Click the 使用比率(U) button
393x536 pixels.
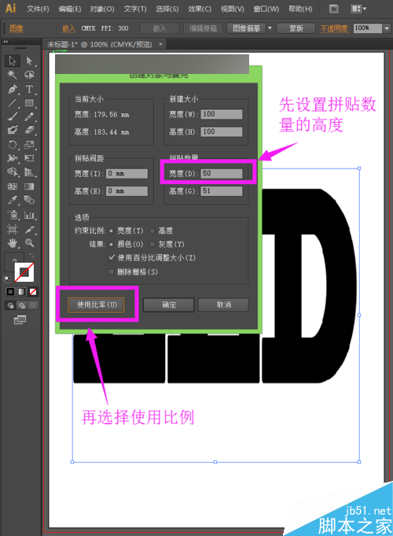[x=97, y=305]
